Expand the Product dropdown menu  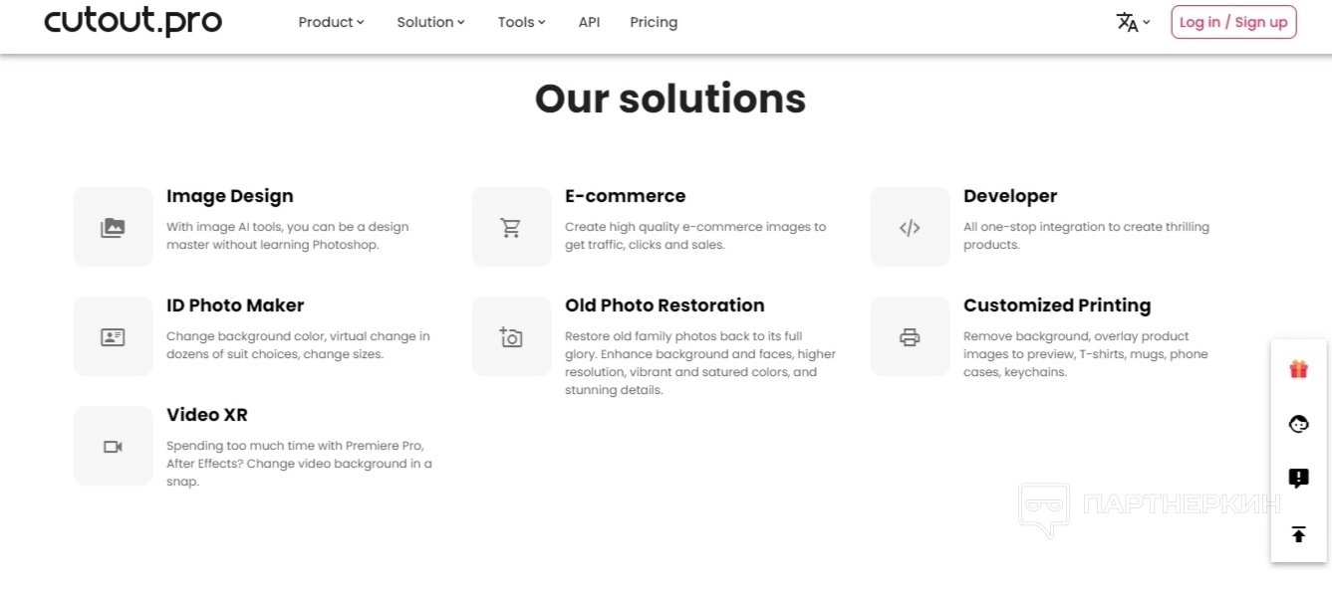tap(331, 22)
